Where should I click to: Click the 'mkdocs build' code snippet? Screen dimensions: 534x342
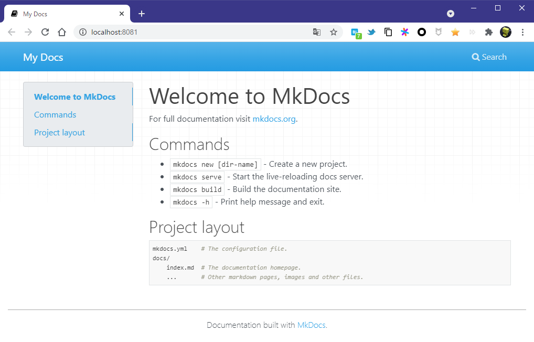point(197,190)
